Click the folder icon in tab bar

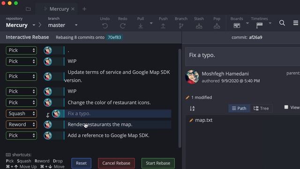click(28, 9)
